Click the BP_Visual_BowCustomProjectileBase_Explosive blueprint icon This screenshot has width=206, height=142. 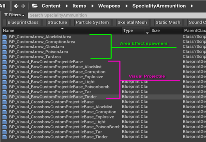(5, 77)
